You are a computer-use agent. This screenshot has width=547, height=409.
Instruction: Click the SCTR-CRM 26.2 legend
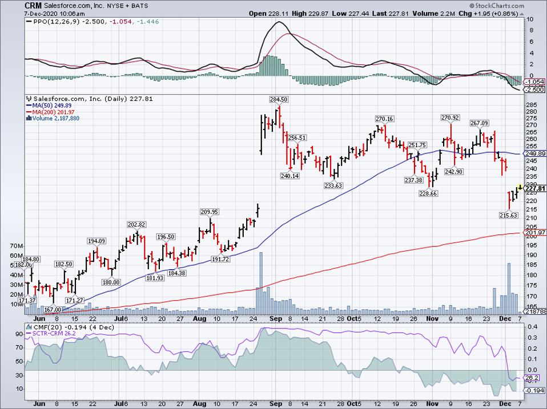coord(51,334)
